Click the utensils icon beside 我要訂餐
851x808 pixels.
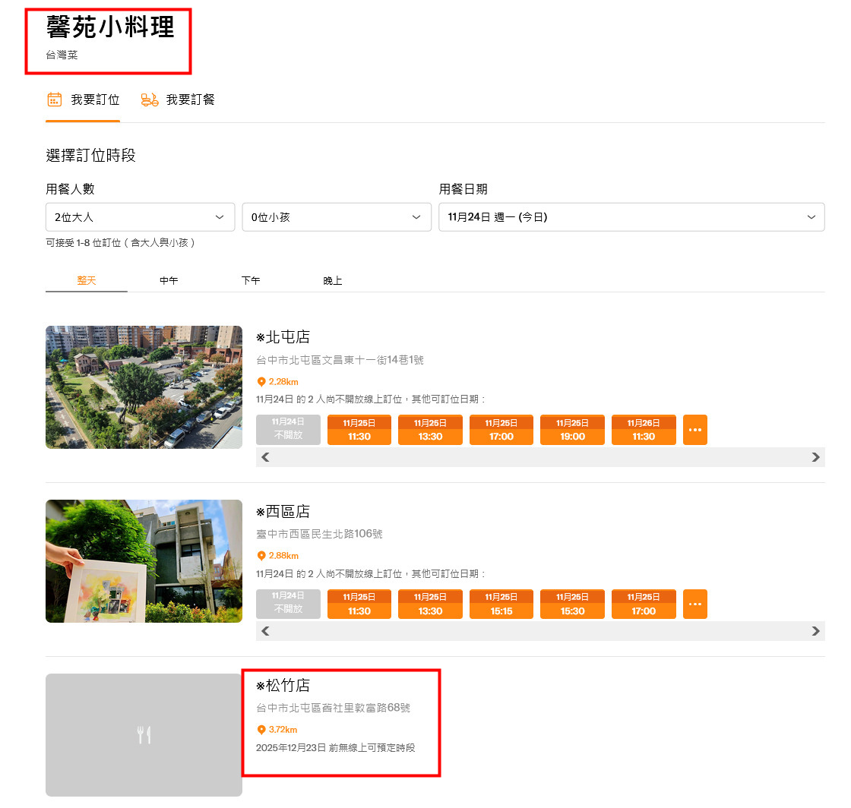(149, 99)
